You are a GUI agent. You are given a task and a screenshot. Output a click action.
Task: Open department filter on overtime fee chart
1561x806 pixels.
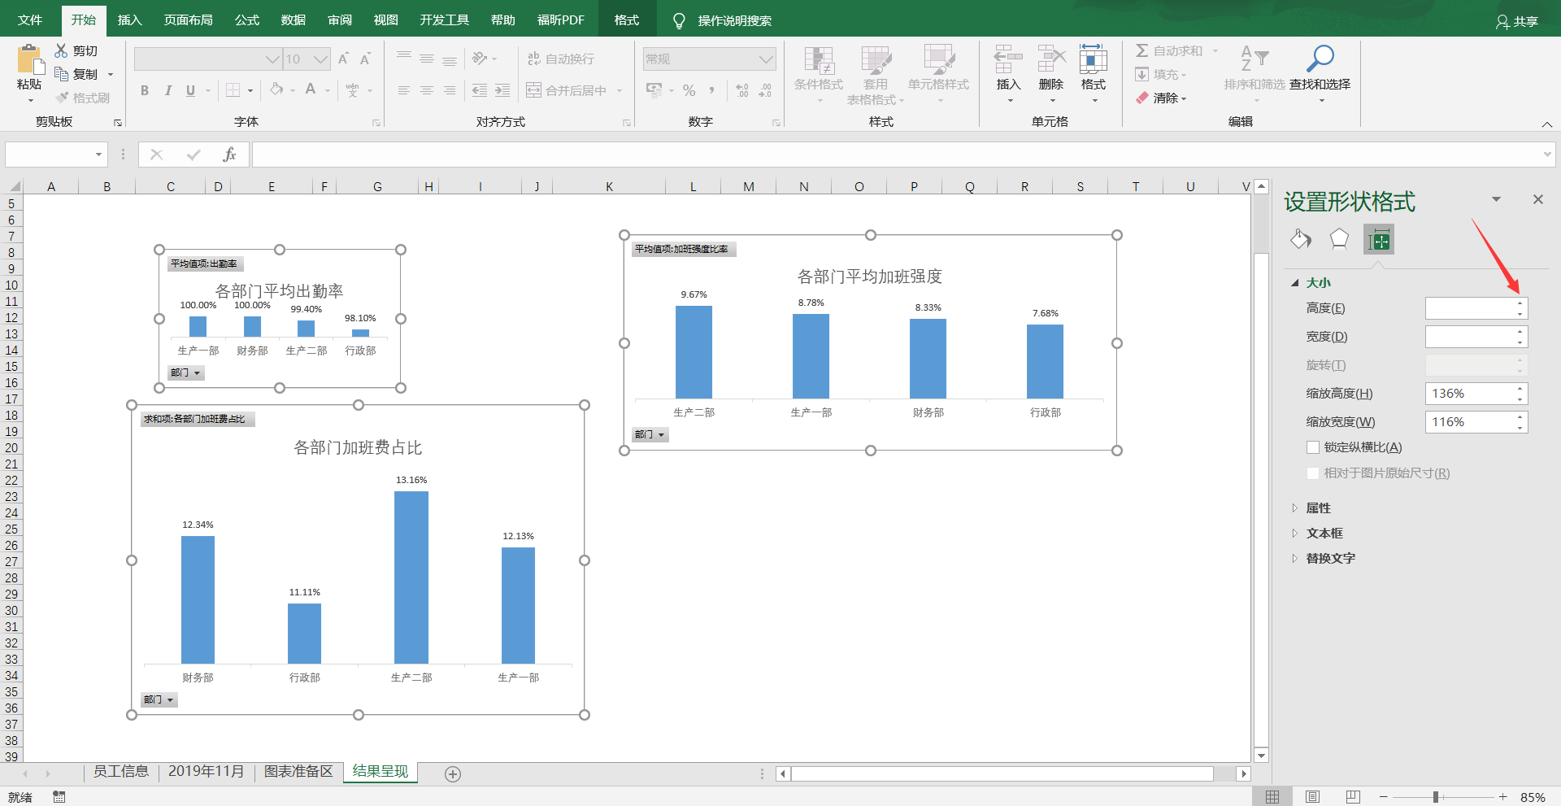[159, 699]
